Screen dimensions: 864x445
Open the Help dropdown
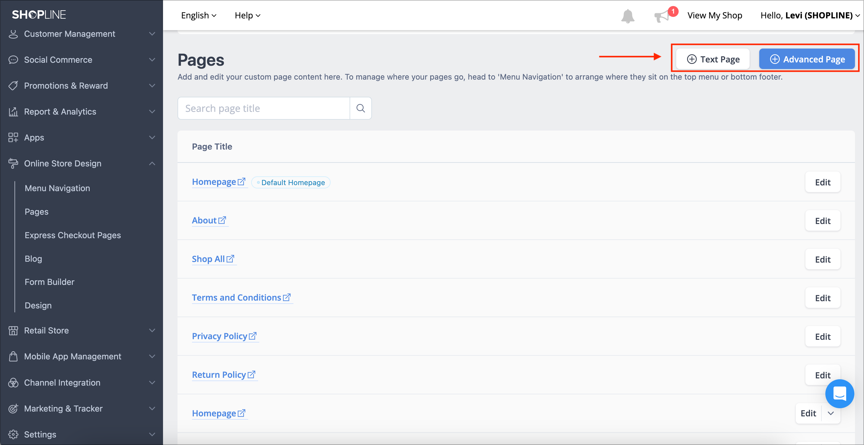[248, 15]
